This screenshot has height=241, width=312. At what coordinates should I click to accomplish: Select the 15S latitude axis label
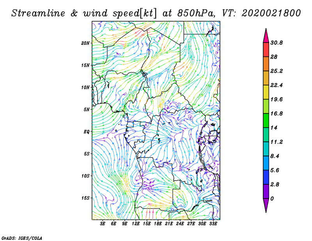click(85, 198)
